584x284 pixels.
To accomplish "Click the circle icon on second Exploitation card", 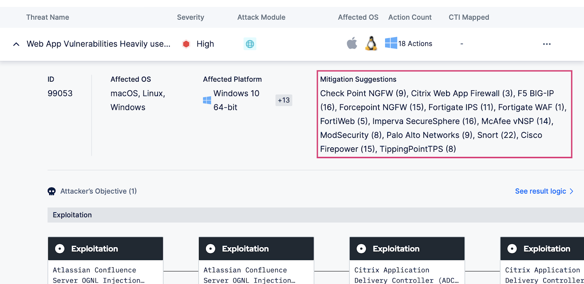I will (x=211, y=249).
